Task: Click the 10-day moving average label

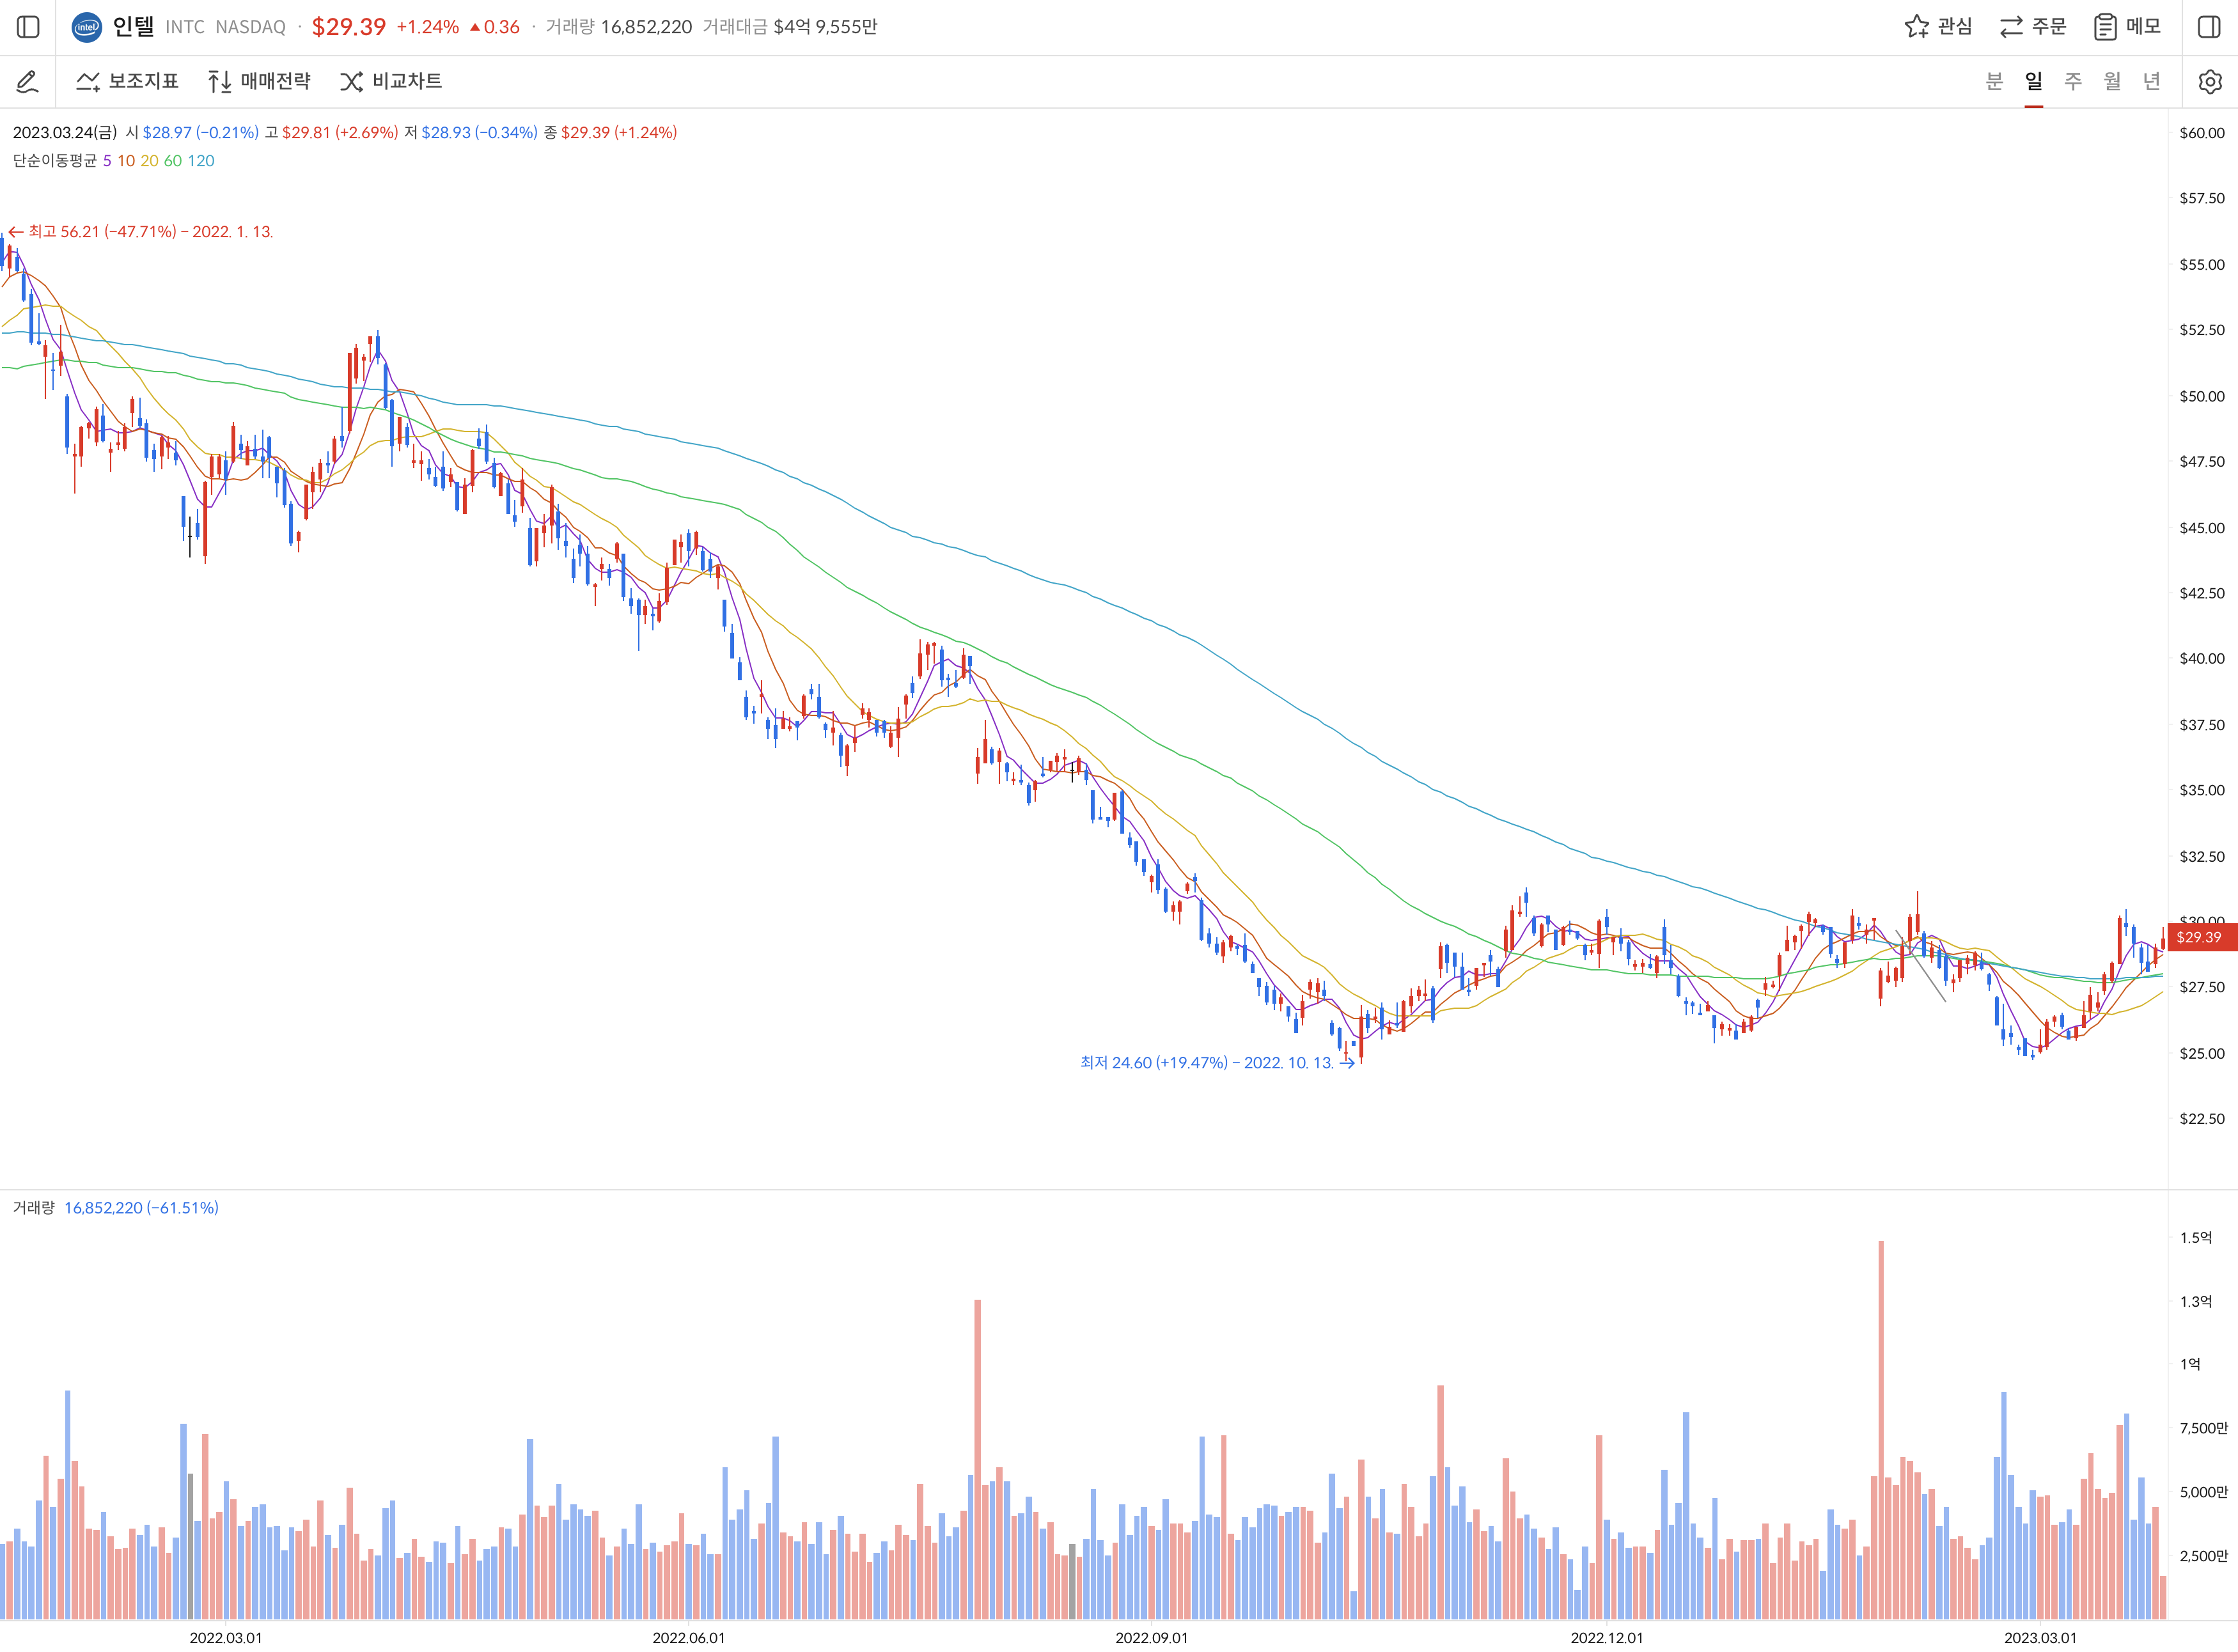Action: coord(126,161)
